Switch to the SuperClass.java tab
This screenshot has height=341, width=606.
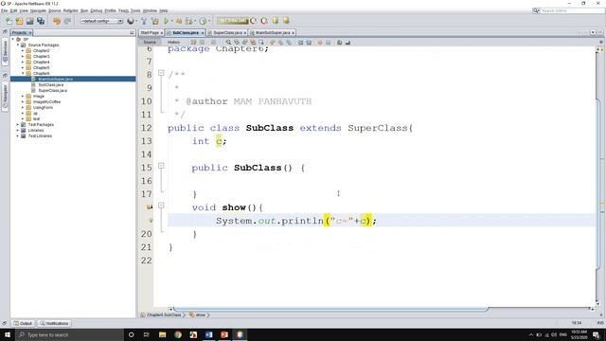(x=227, y=33)
